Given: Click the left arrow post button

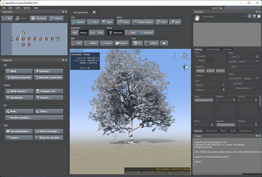Looking at the screenshot, I should [164, 43].
